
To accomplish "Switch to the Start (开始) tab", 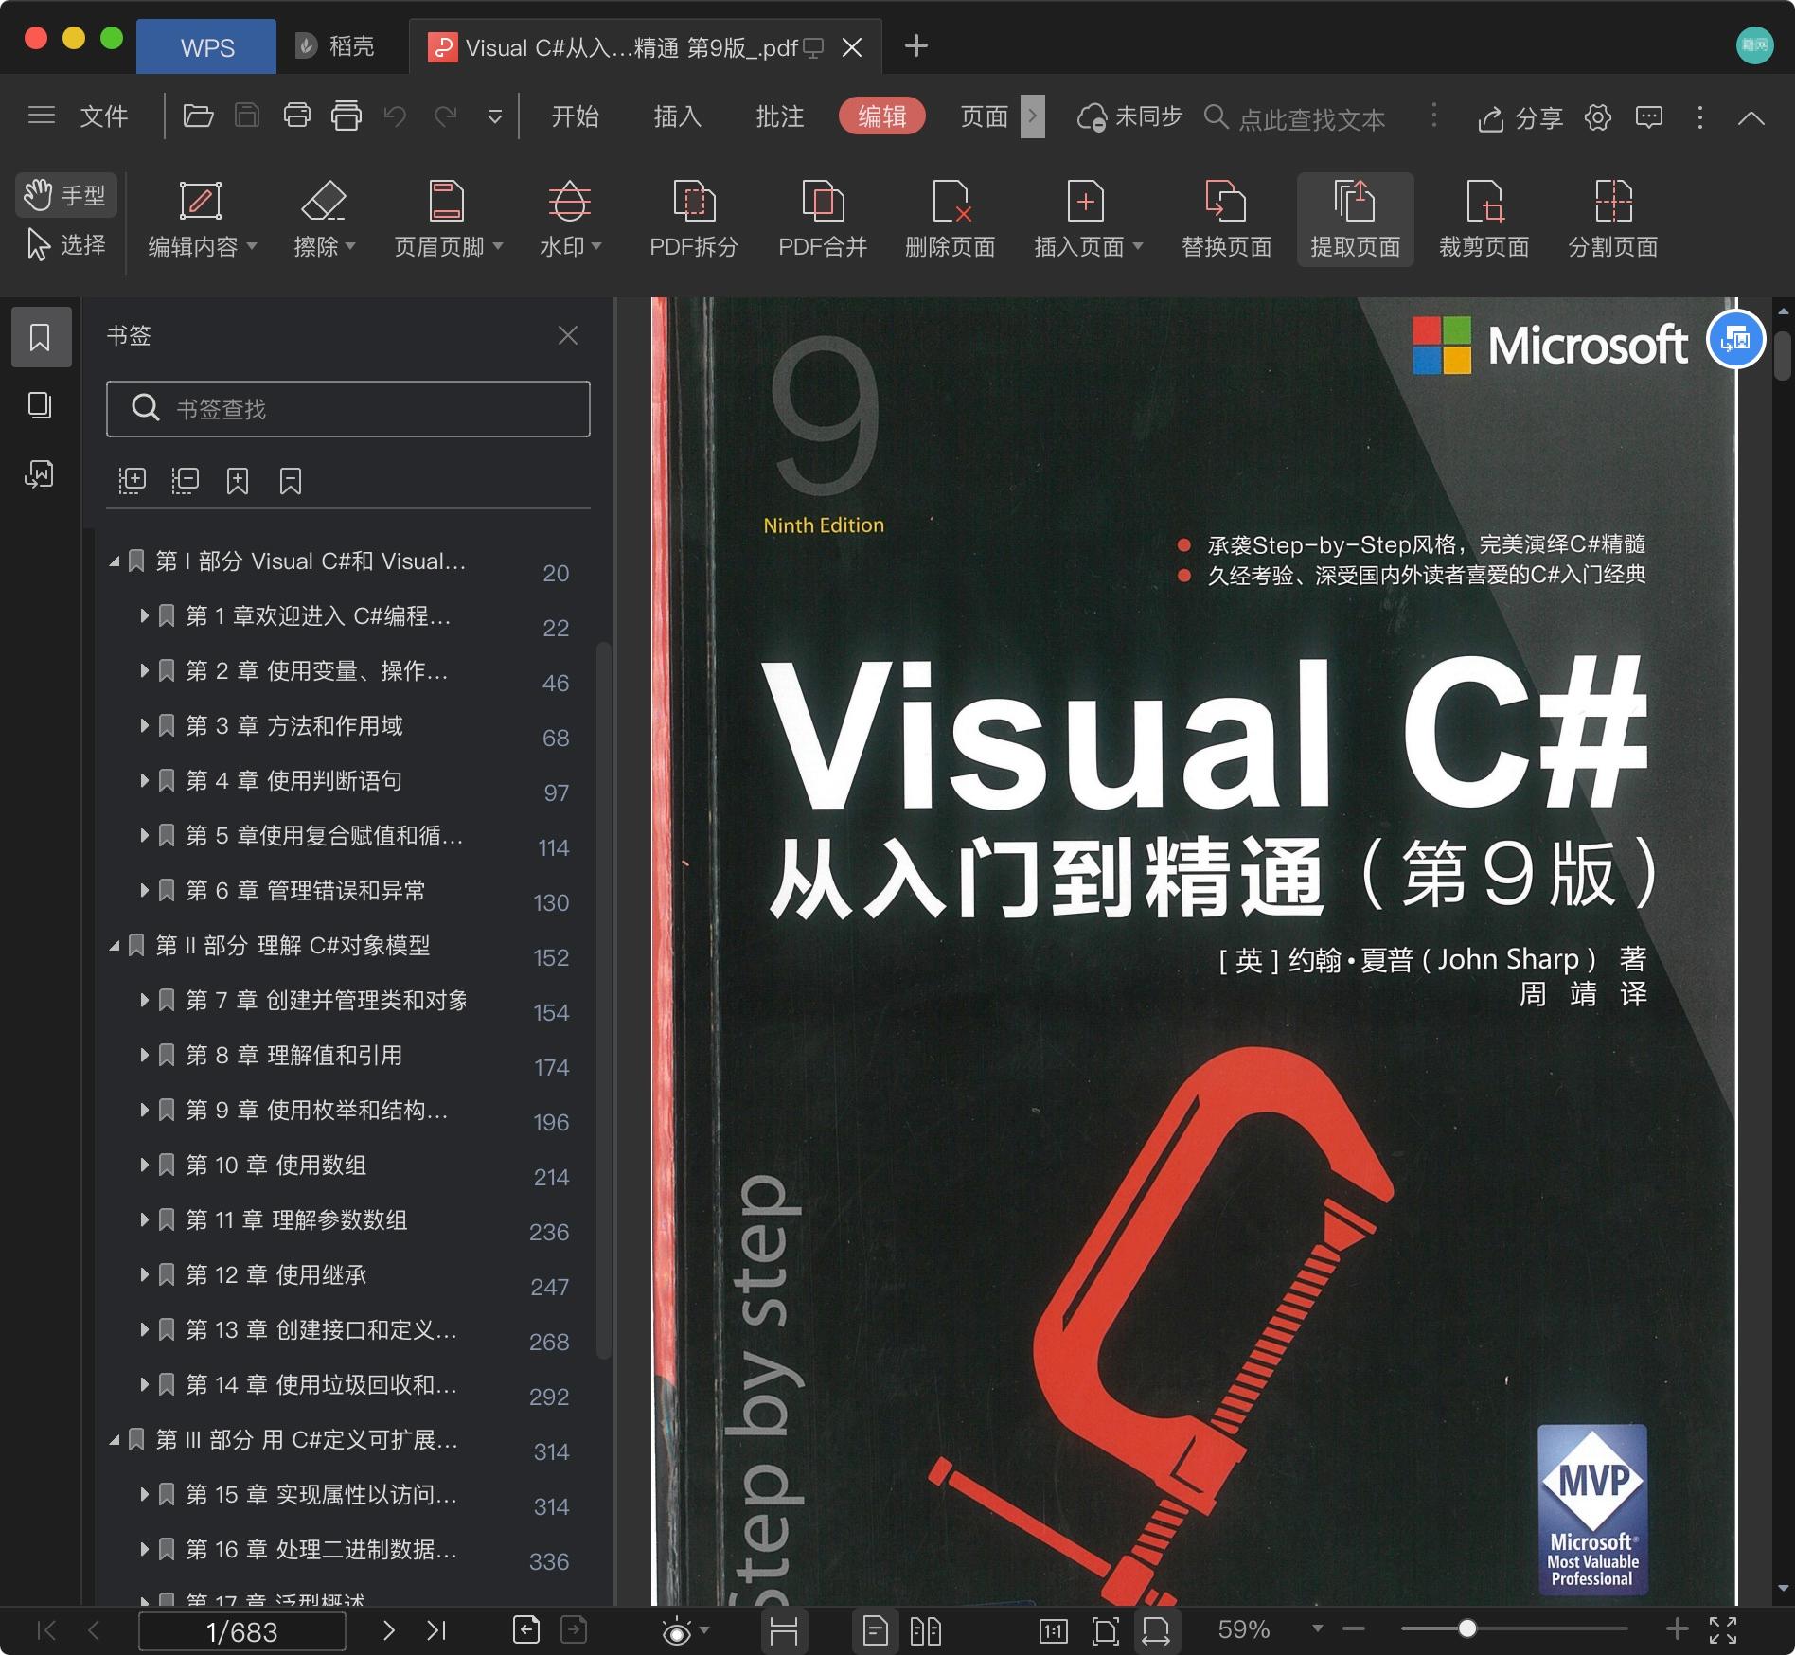I will point(576,116).
